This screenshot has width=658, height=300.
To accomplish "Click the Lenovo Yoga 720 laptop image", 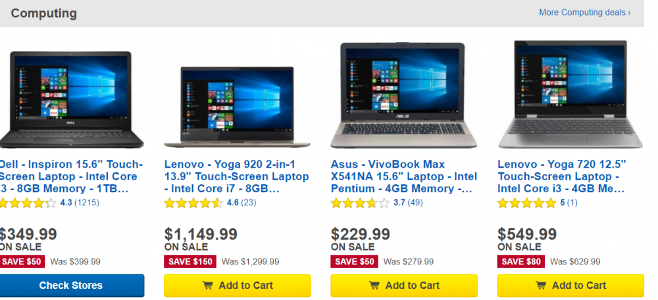I will 570,94.
